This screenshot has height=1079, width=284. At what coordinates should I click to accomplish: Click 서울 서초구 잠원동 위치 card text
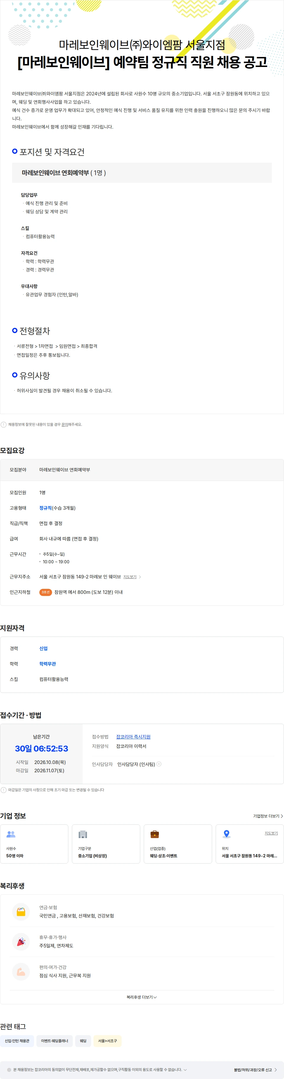(249, 855)
